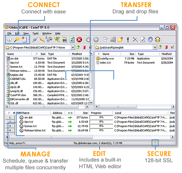The height and width of the screenshot is (173, 182).
Task: Create a new folder with toolbar icon
Action: point(120,40)
